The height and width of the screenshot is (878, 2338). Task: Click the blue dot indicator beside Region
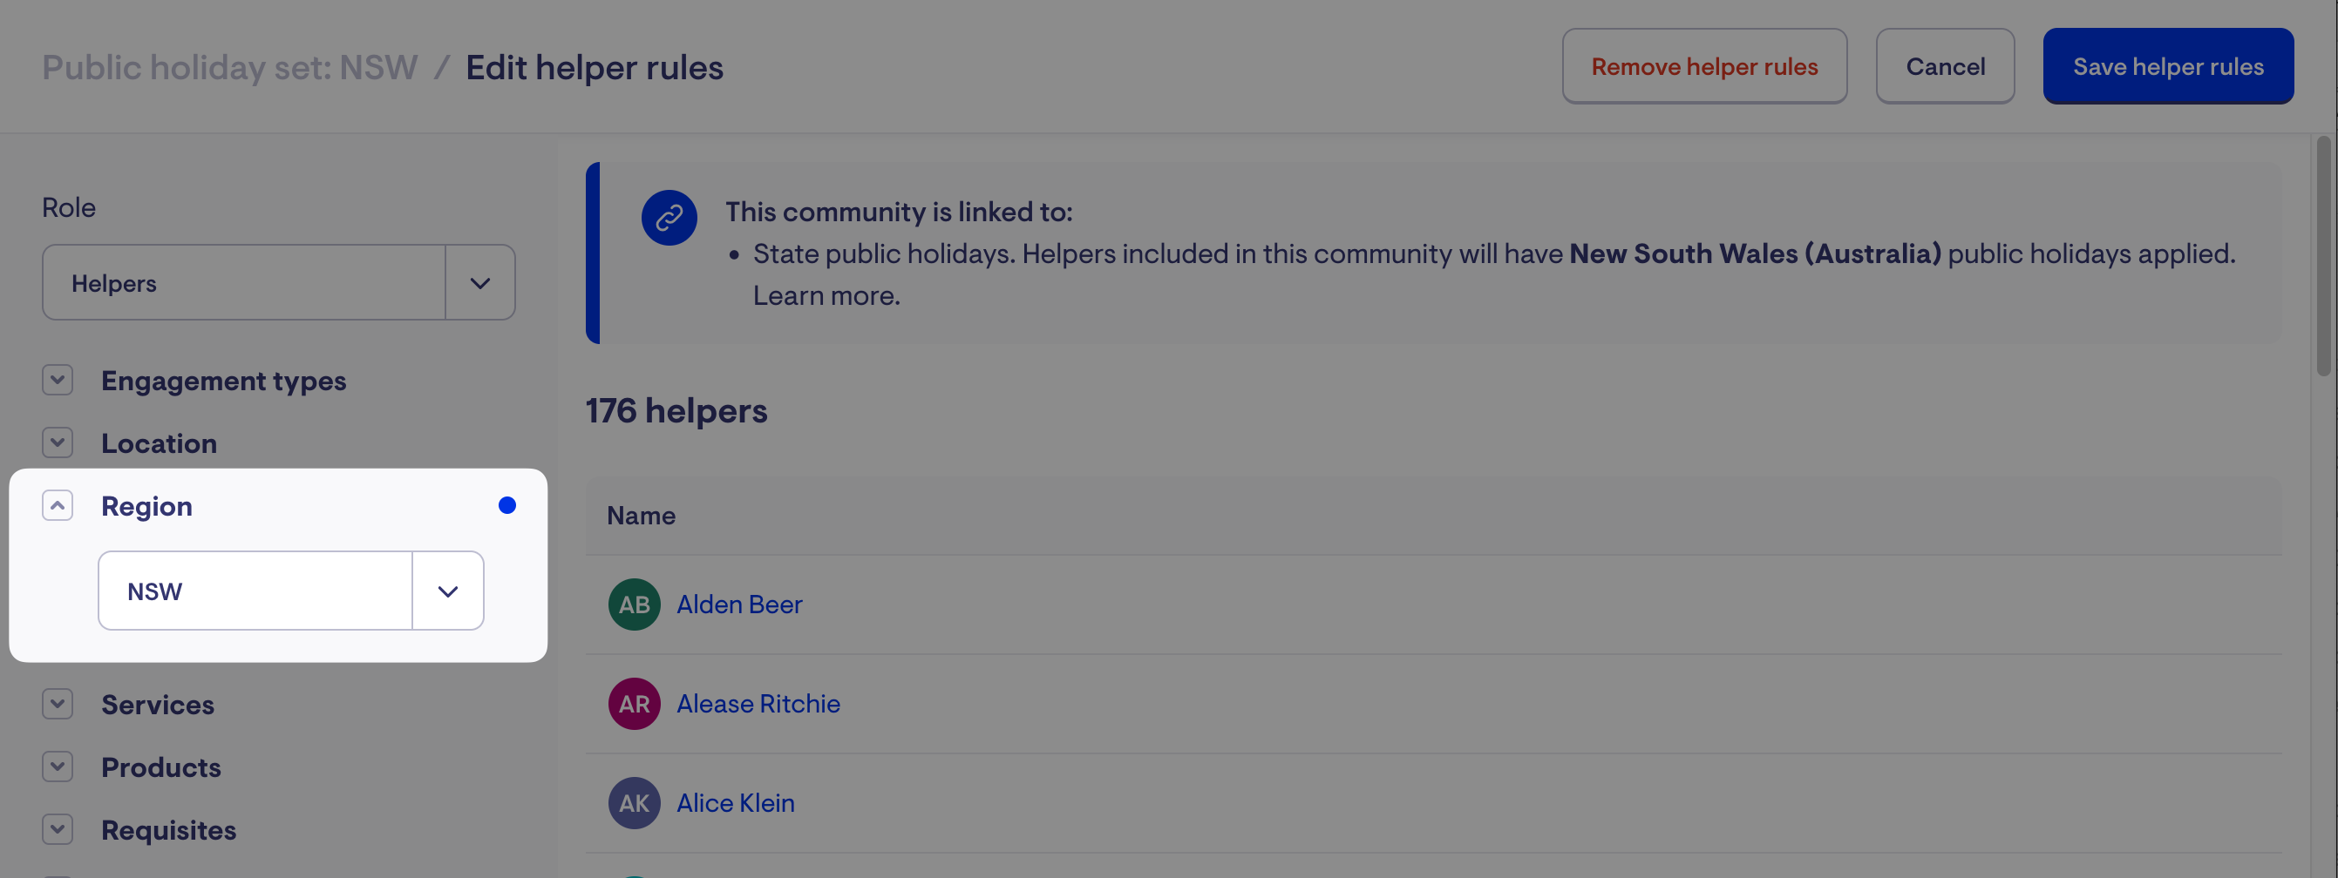point(507,505)
